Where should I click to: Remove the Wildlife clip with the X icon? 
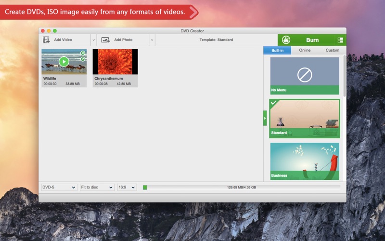(x=83, y=53)
